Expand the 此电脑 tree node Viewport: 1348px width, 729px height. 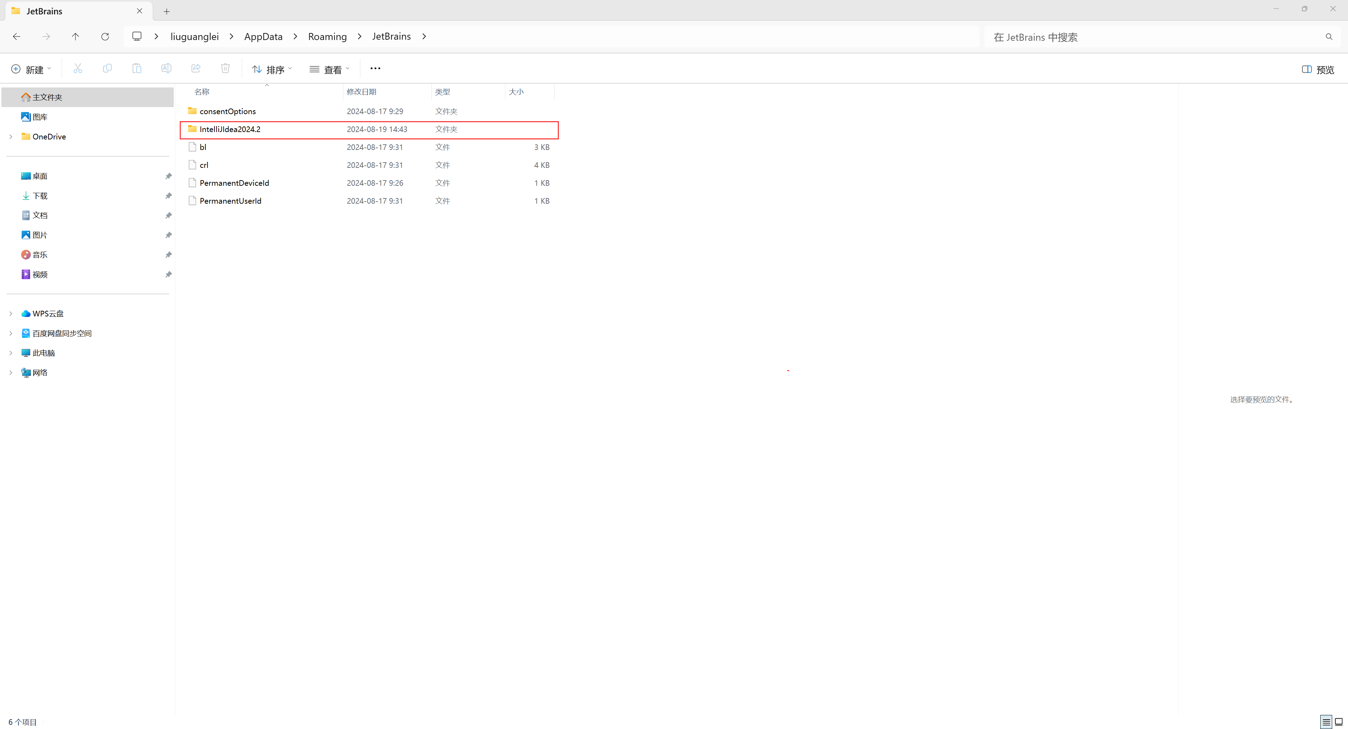click(11, 353)
